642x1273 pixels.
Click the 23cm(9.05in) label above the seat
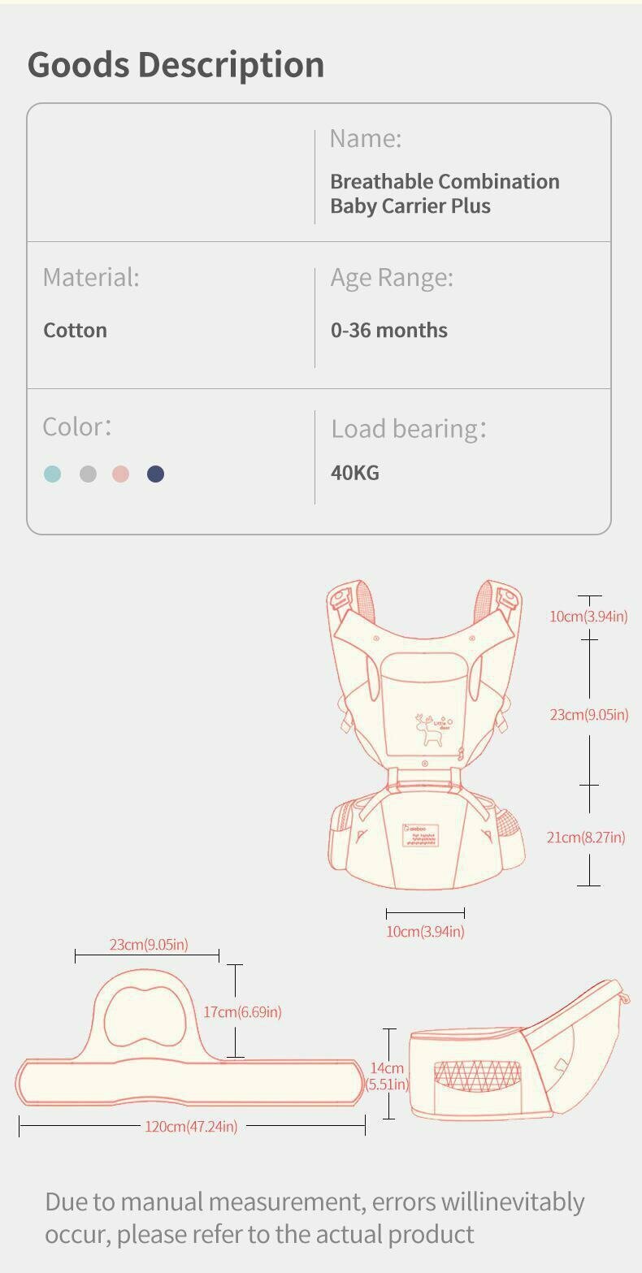(x=149, y=944)
